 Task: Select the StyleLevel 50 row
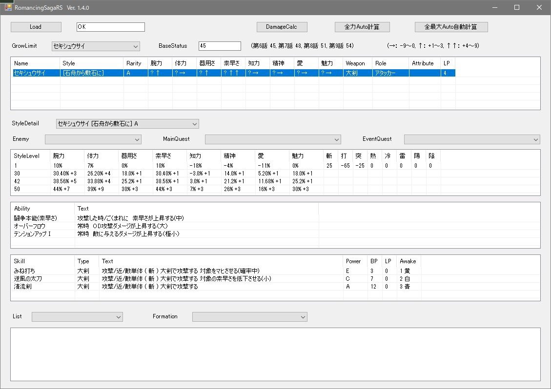click(x=226, y=189)
